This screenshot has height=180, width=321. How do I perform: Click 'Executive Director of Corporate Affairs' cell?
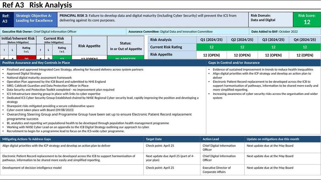pos(222,170)
